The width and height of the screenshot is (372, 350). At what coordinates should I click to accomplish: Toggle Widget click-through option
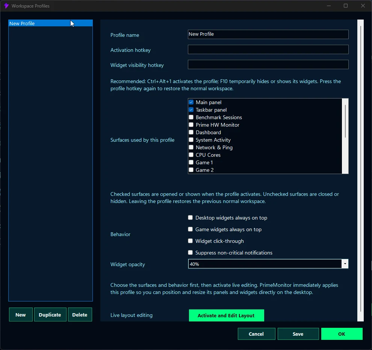tap(190, 241)
